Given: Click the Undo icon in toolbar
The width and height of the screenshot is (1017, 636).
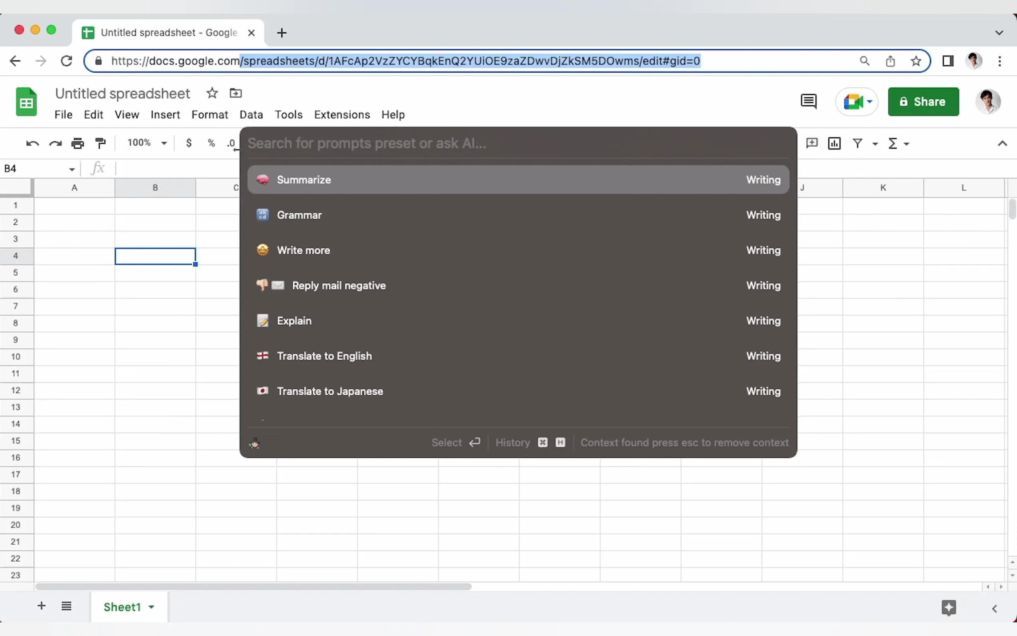Looking at the screenshot, I should click(32, 143).
